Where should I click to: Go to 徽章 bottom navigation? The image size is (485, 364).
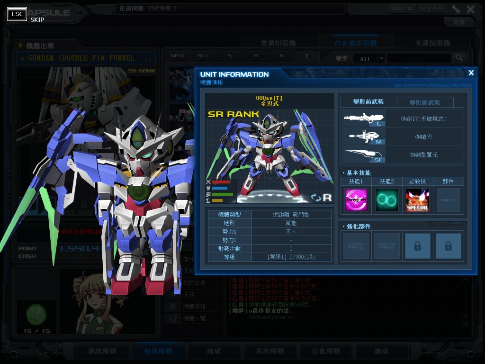pos(381,351)
